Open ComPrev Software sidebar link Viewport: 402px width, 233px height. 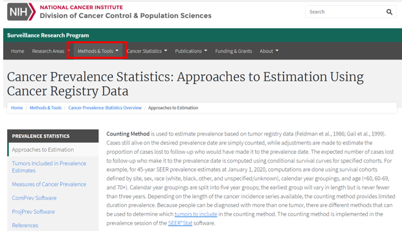[x=34, y=198]
